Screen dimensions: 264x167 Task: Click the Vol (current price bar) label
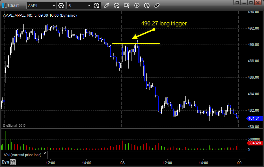tap(23, 155)
